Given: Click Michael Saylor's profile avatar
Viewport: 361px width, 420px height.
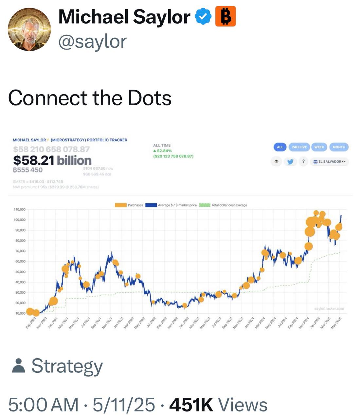Looking at the screenshot, I should point(29,30).
